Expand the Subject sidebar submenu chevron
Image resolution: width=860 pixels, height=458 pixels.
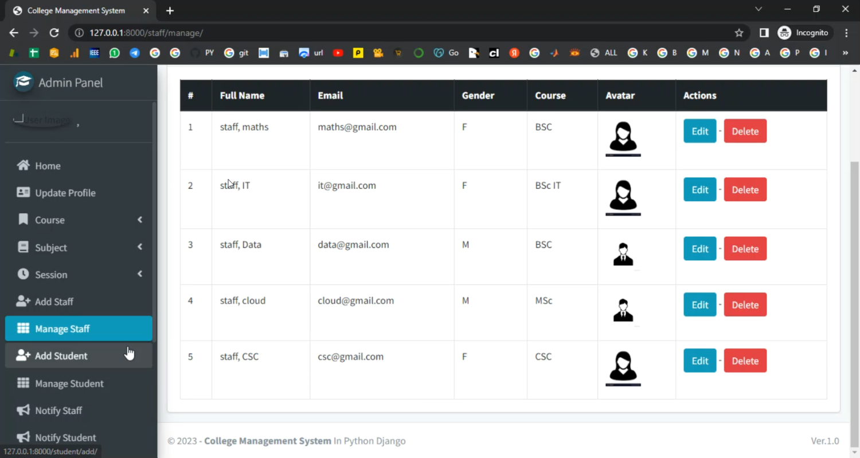140,247
